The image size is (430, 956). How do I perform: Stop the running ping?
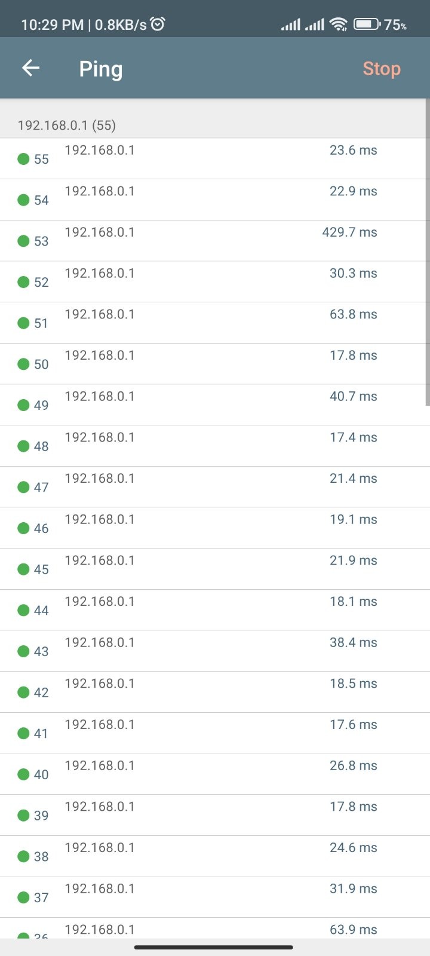pos(382,69)
